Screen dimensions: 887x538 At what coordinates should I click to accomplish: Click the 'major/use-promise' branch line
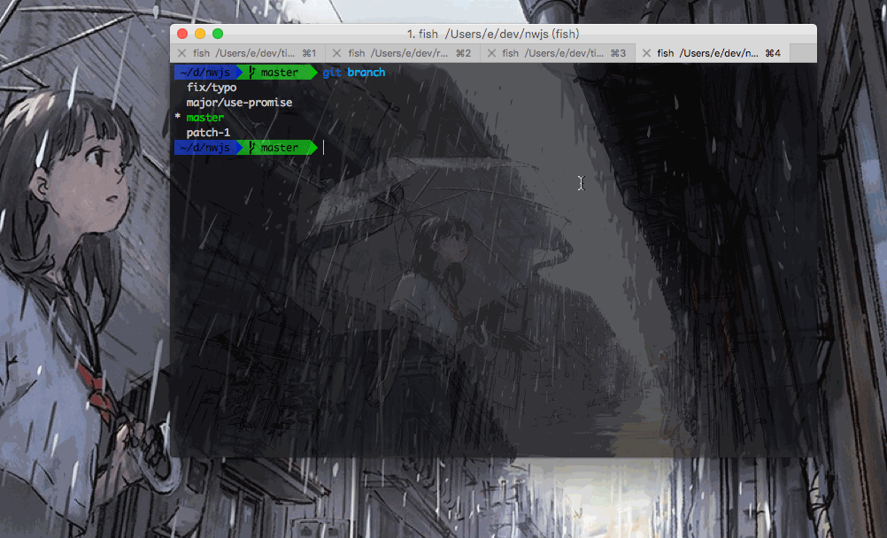pos(239,103)
